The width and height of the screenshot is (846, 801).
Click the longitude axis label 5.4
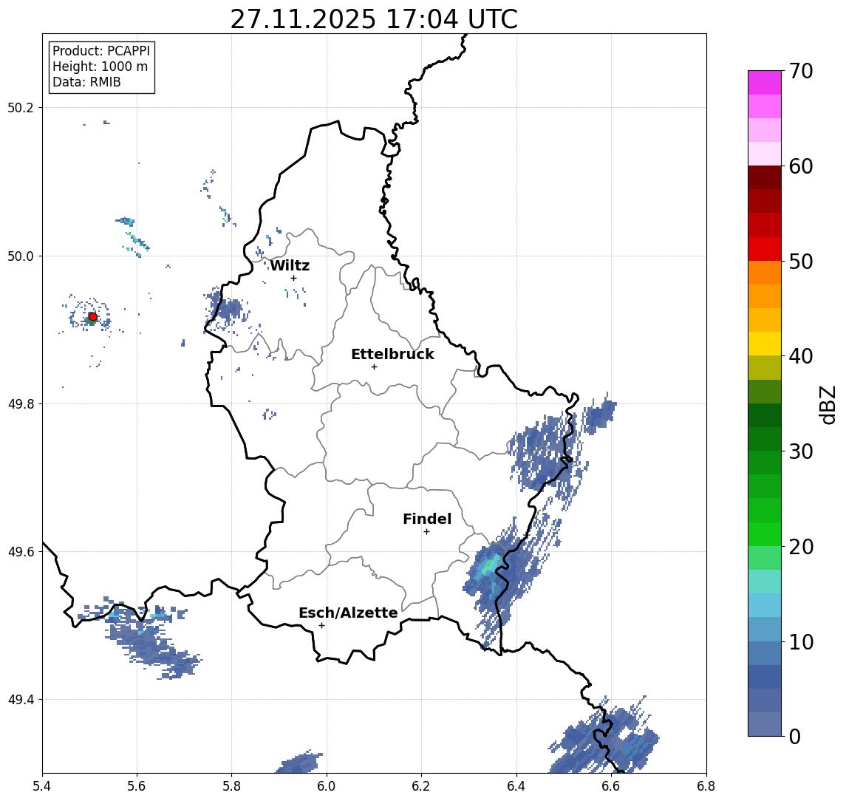pyautogui.click(x=42, y=786)
